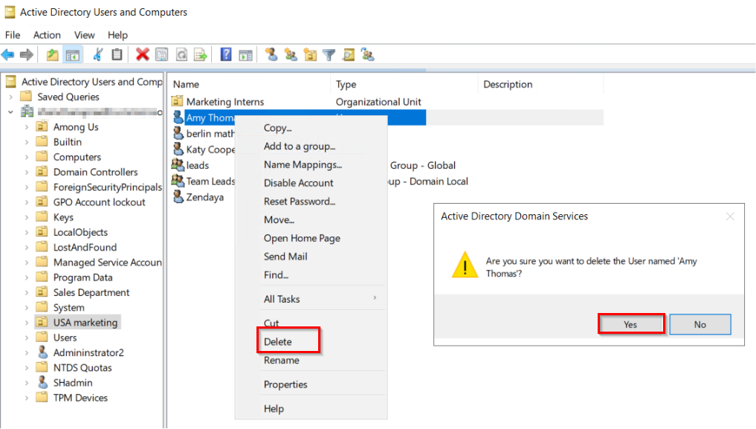Expand the Domain Controllers node
Screen dimensions: 756x429
pos(27,172)
